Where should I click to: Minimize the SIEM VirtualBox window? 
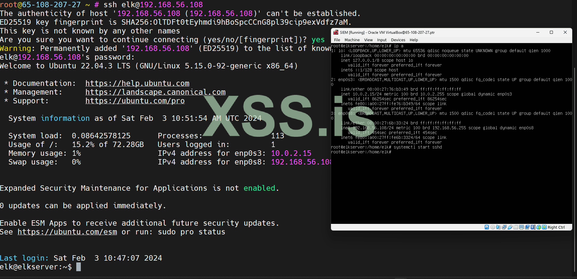[538, 32]
